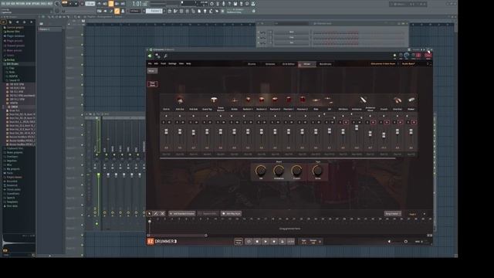The width and height of the screenshot is (494, 278).
Task: Click the Kick Out drum thumbnail
Action: (x=180, y=100)
